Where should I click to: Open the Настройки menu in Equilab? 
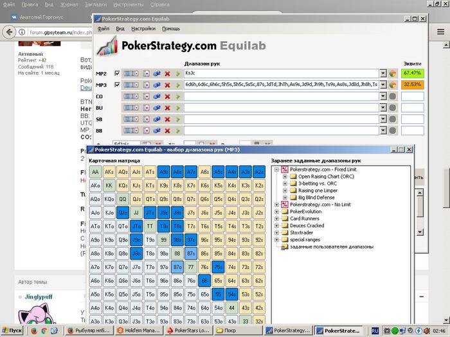143,29
